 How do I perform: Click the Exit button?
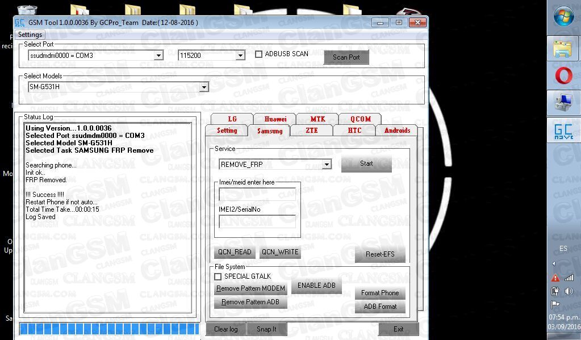(x=398, y=329)
